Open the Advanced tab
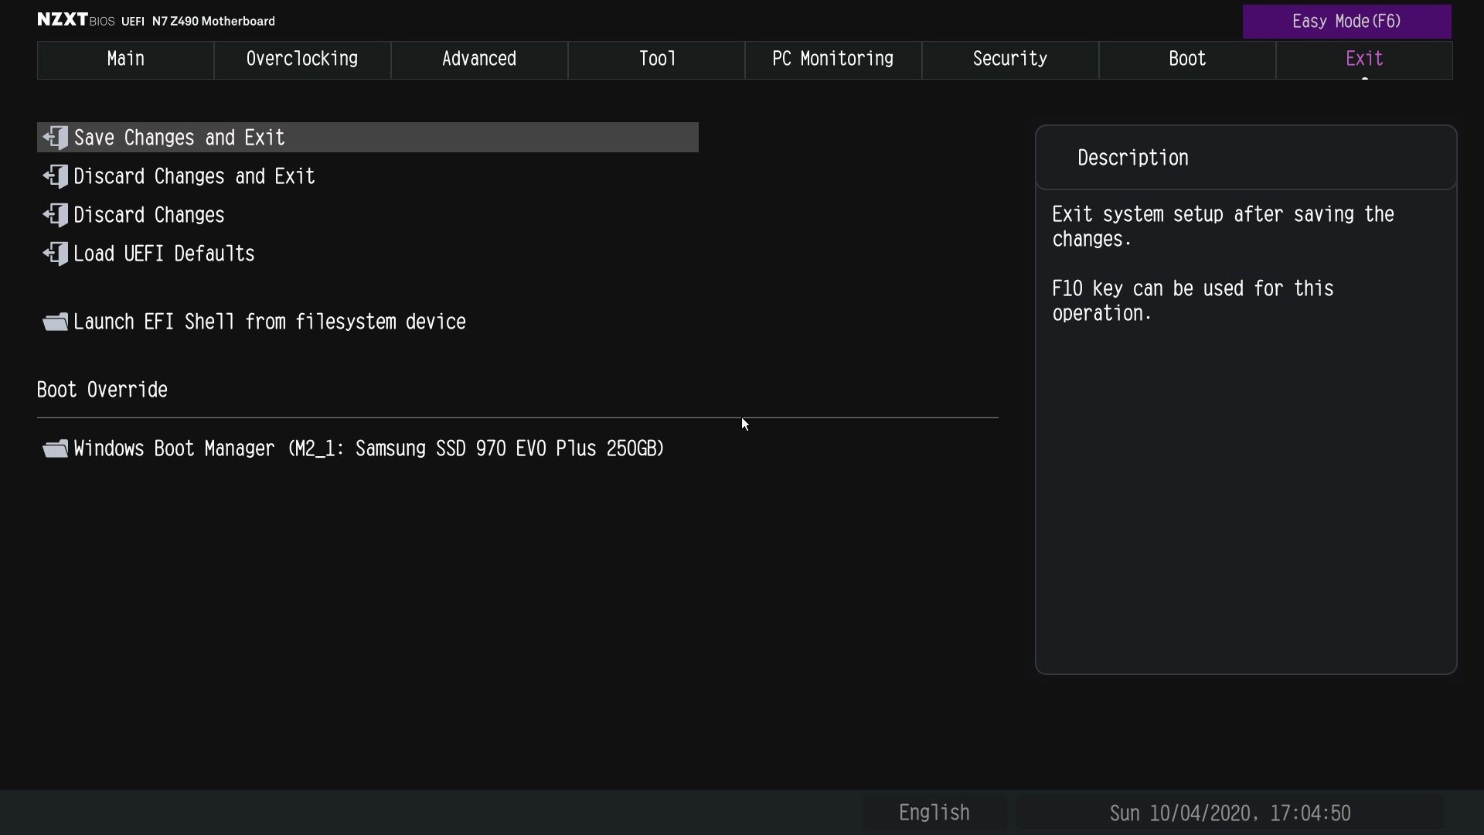Viewport: 1484px width, 835px height. 479,60
